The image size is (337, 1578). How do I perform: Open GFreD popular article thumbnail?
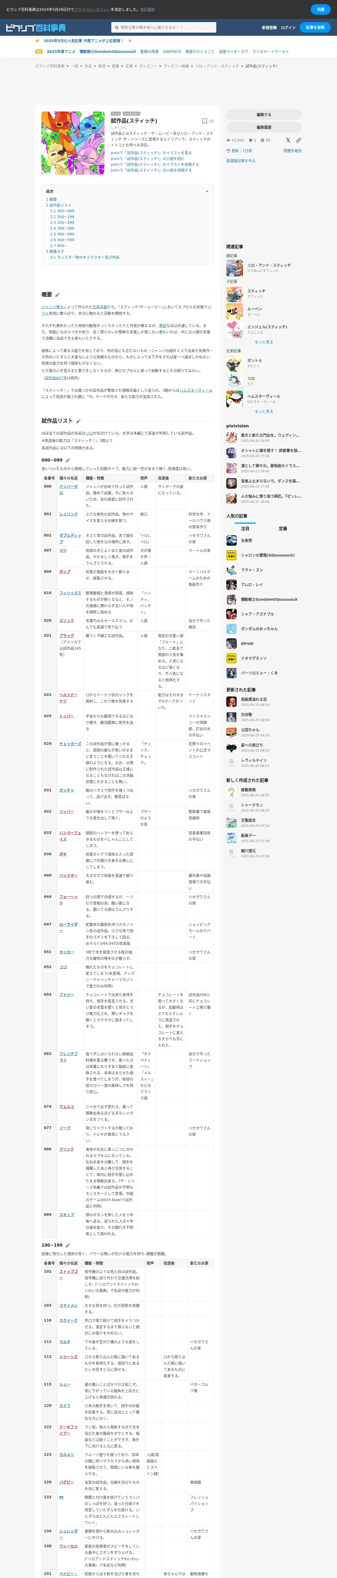click(231, 643)
